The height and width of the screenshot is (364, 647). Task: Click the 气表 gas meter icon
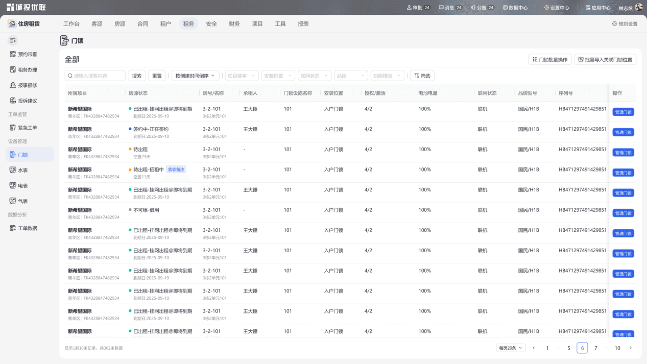pos(13,201)
